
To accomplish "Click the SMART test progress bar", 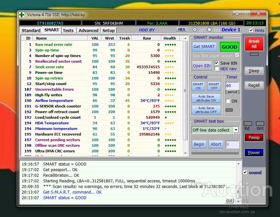I will 215,153.
